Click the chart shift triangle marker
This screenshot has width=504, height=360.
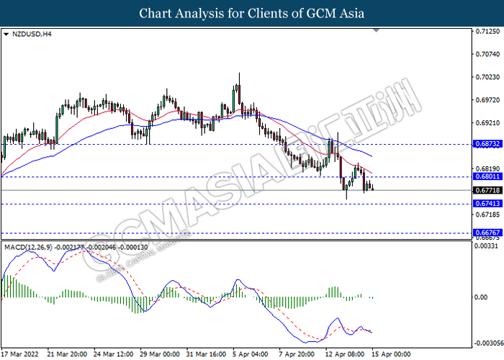coord(376,30)
